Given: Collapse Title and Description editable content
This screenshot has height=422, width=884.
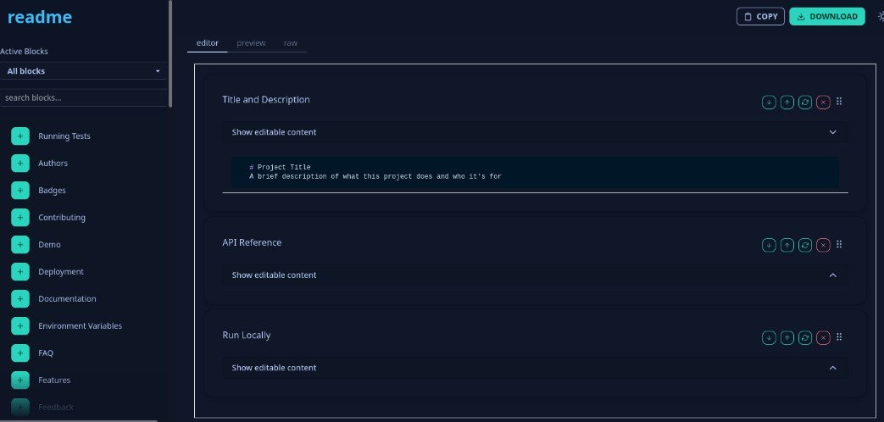Looking at the screenshot, I should [535, 132].
